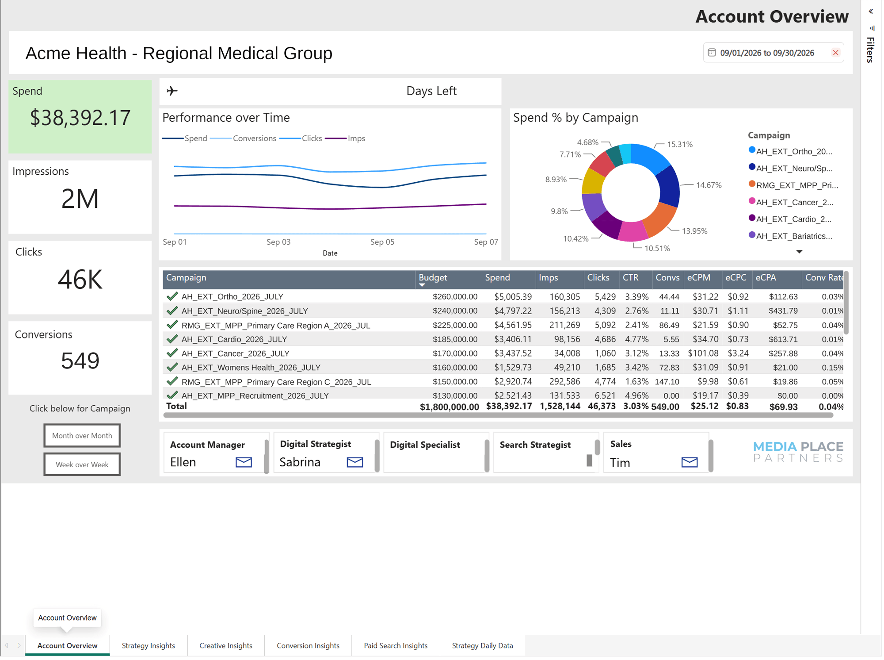884x660 pixels.
Task: Click checkmark icon for AH_EXT_Neuro/Spine_2026_JULY row
Action: 172,311
